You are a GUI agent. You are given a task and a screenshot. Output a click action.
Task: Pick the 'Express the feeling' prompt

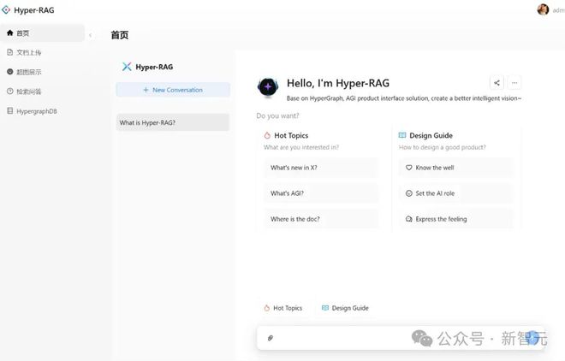[x=455, y=219]
